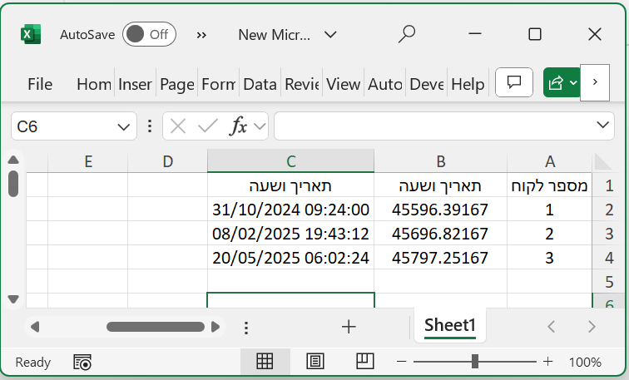Expand the formula bar chevron
Viewport: 629px width, 380px height.
tap(604, 126)
